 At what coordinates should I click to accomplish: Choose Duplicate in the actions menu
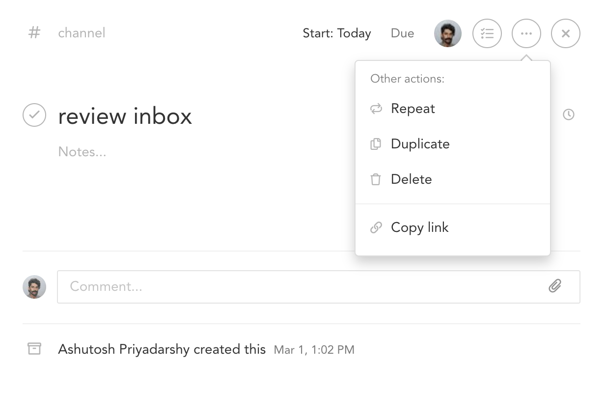pos(420,144)
